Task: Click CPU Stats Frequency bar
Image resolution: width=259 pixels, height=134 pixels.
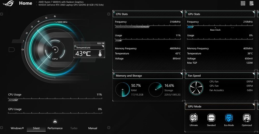Action: pyautogui.click(x=148, y=26)
